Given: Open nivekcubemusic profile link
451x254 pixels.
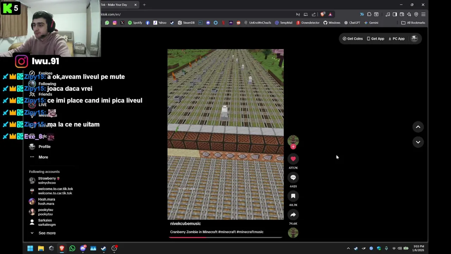Looking at the screenshot, I should pos(185,224).
